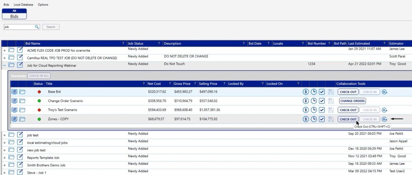Open the Bid Name column filter
The width and height of the screenshot is (412, 175).
click(x=123, y=43)
